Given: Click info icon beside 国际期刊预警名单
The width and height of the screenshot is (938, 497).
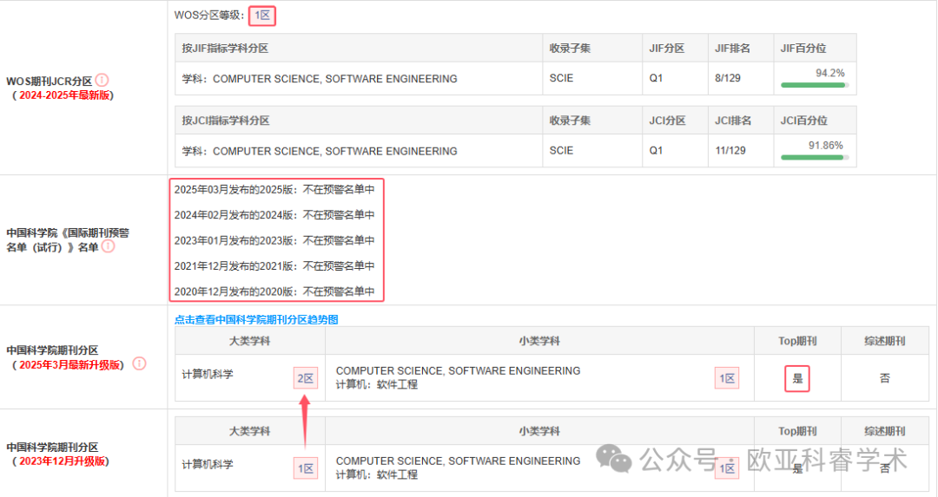Looking at the screenshot, I should click(109, 246).
